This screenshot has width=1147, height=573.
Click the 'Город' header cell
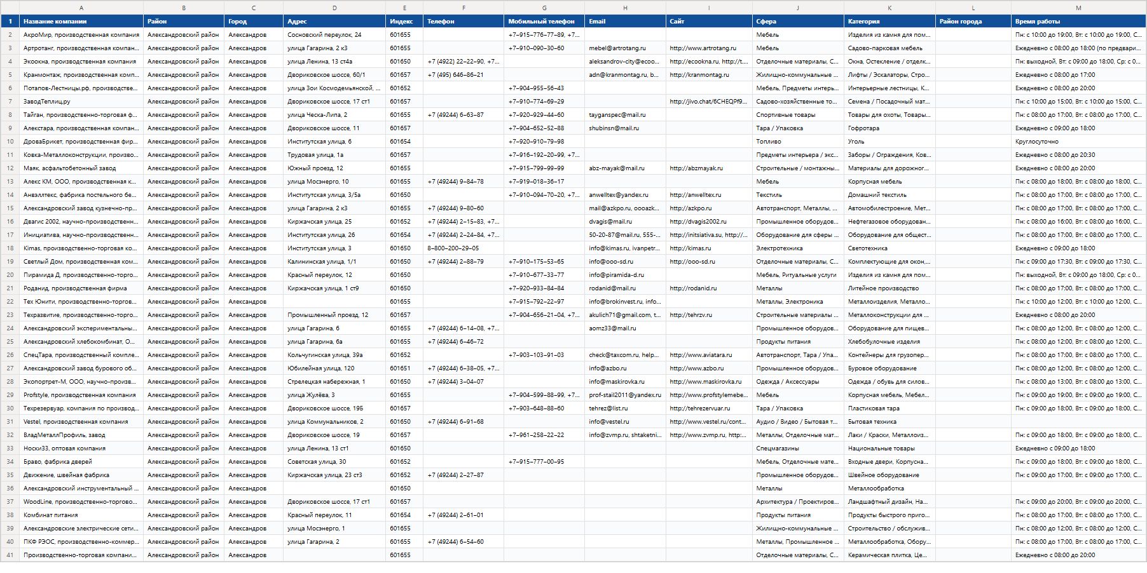(254, 21)
